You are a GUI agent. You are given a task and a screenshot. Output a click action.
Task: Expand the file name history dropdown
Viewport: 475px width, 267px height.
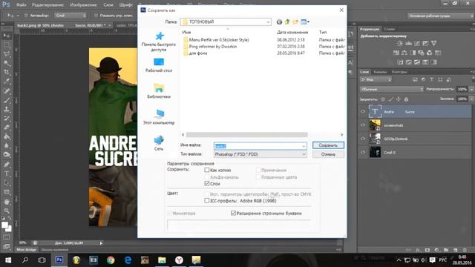click(304, 146)
